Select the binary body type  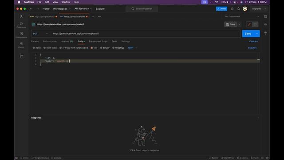point(105,48)
